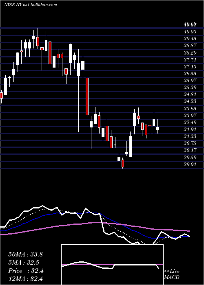Click the 38.29 price axis label
This screenshot has width=204, height=285.
(x=190, y=53)
